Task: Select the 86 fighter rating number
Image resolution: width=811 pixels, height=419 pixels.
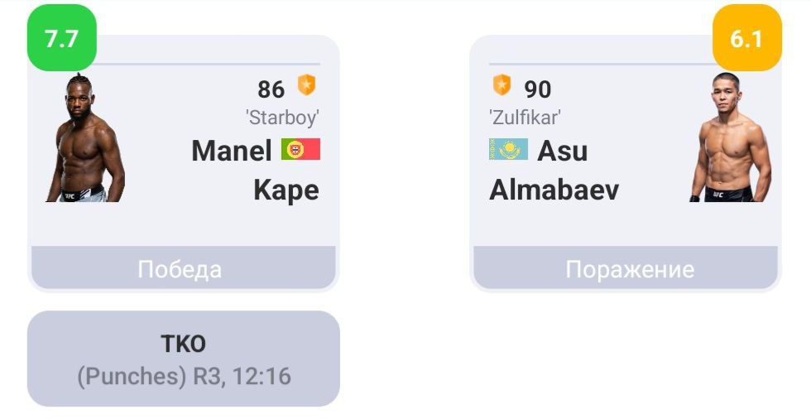Action: 271,89
